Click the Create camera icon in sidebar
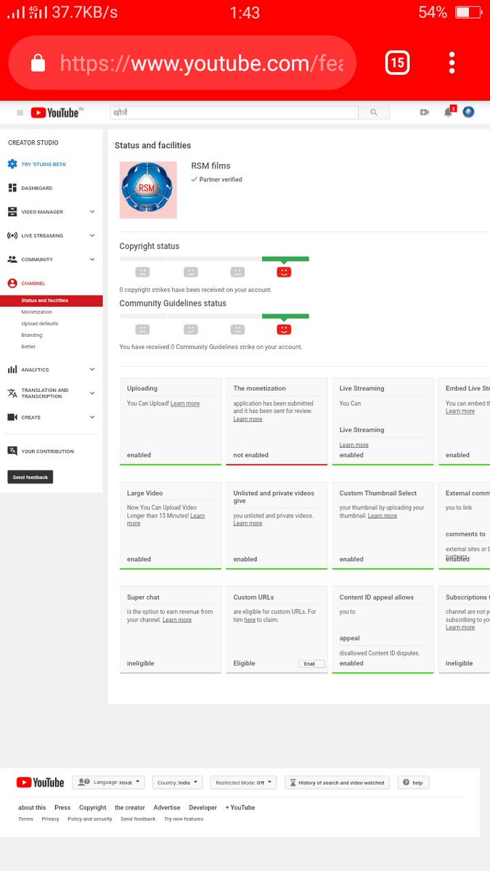 pos(12,417)
